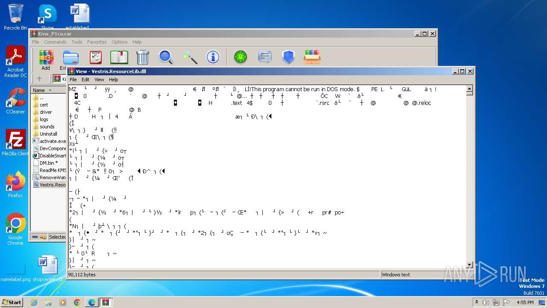
Task: Click the Start button
Action: 12,302
